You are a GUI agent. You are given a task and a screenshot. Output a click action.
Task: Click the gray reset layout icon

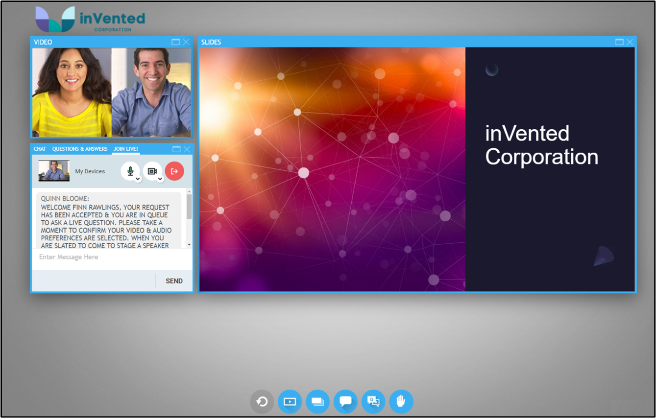pos(262,402)
